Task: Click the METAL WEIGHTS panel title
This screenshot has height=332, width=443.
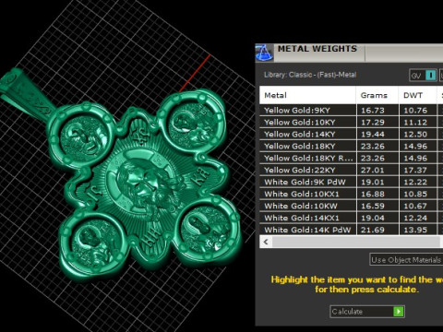Action: point(317,49)
